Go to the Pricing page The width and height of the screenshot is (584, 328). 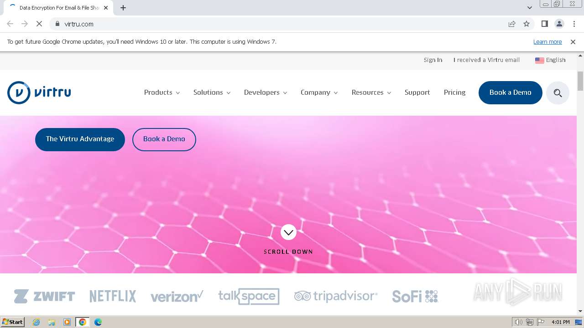[454, 92]
